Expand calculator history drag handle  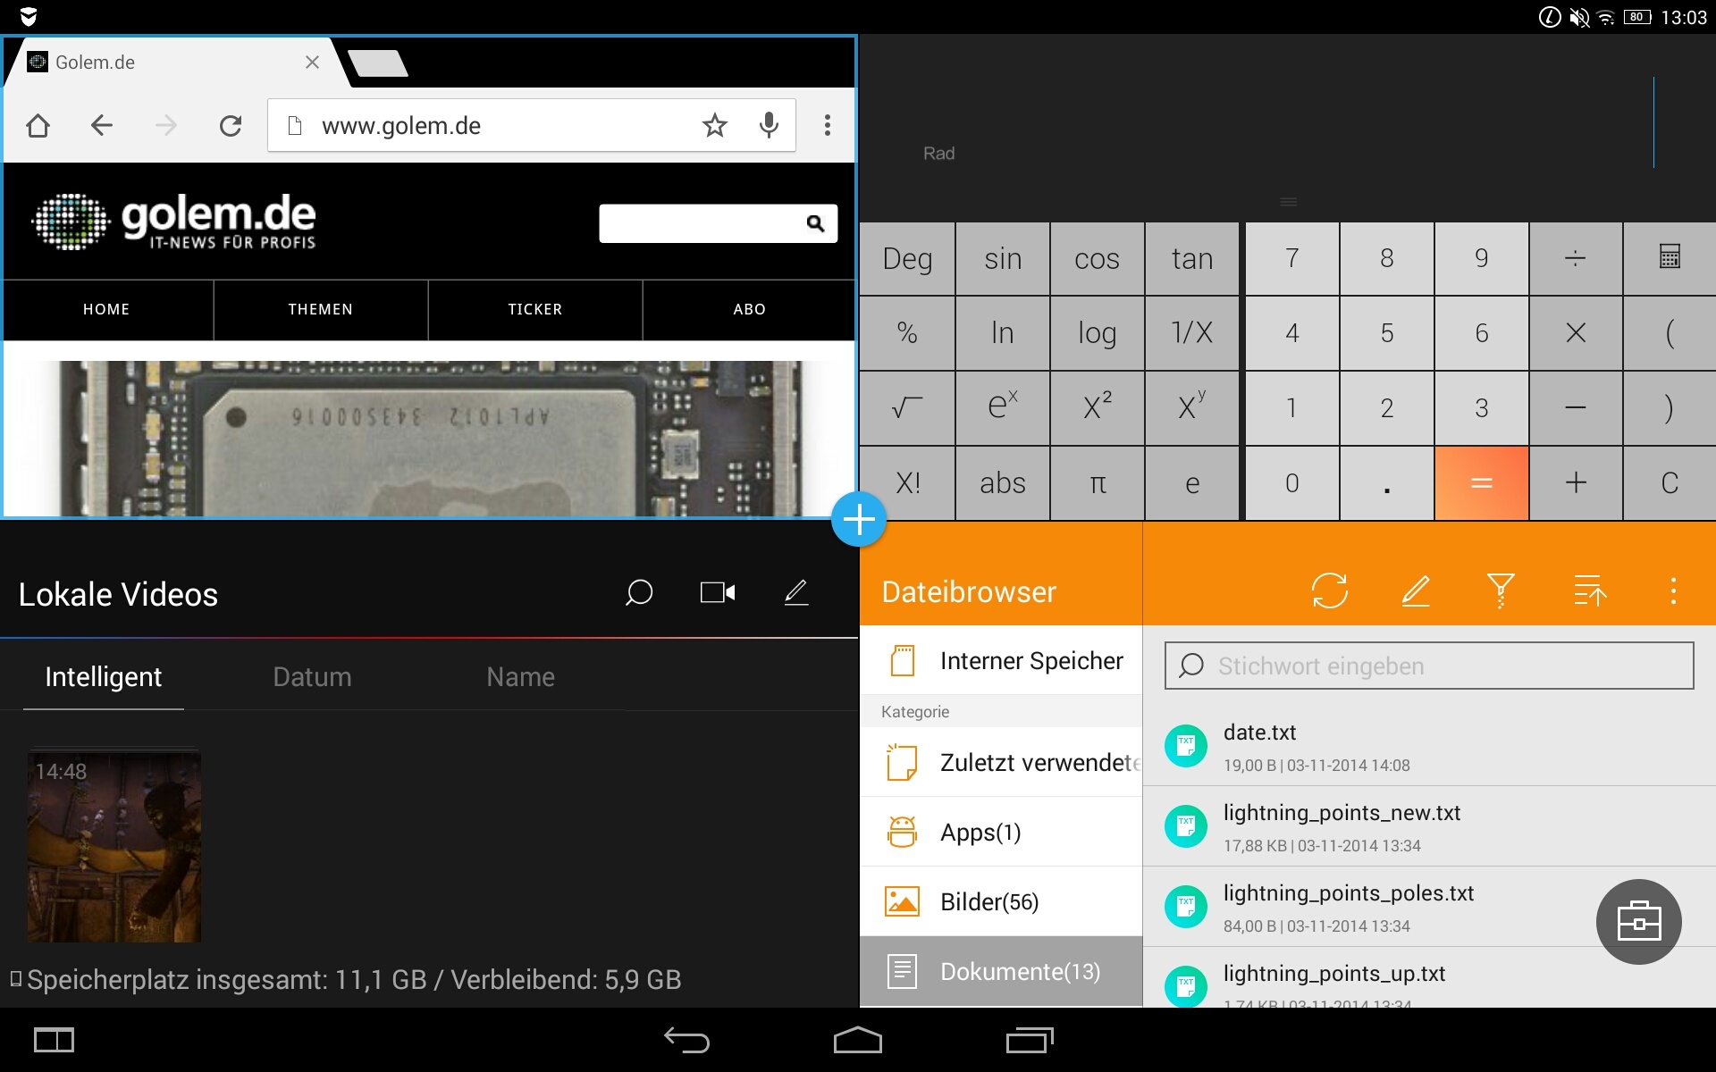coord(1288,202)
